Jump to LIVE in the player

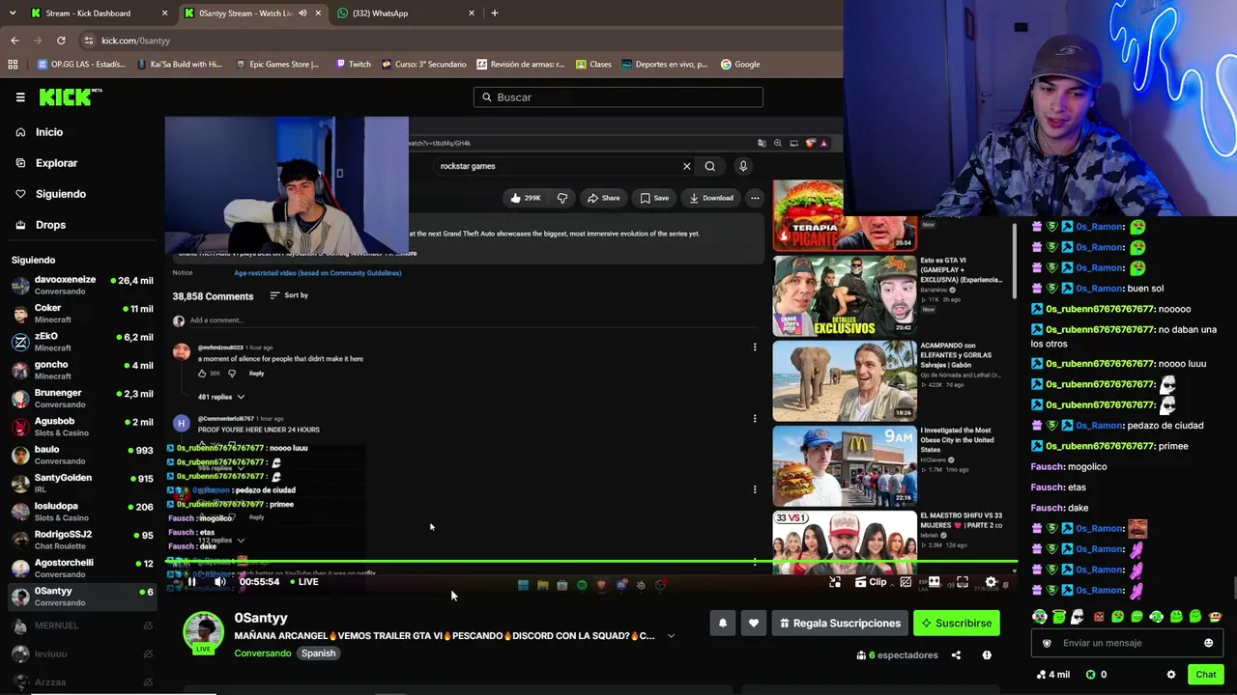(x=305, y=581)
